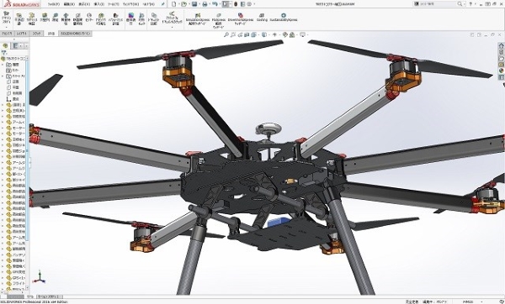The width and height of the screenshot is (505, 304).
Task: Switch to the SOLIDWORKS Add-Ins ribbon tab
Action: (76, 34)
